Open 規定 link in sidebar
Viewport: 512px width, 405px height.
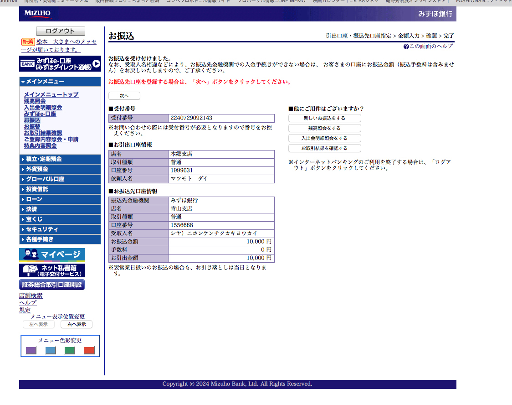tap(25, 310)
